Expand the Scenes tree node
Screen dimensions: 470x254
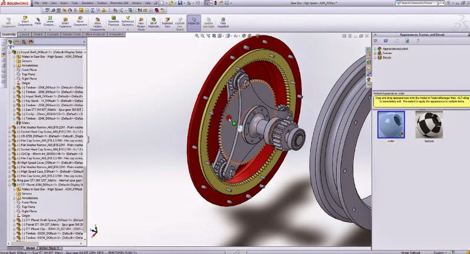click(x=375, y=53)
